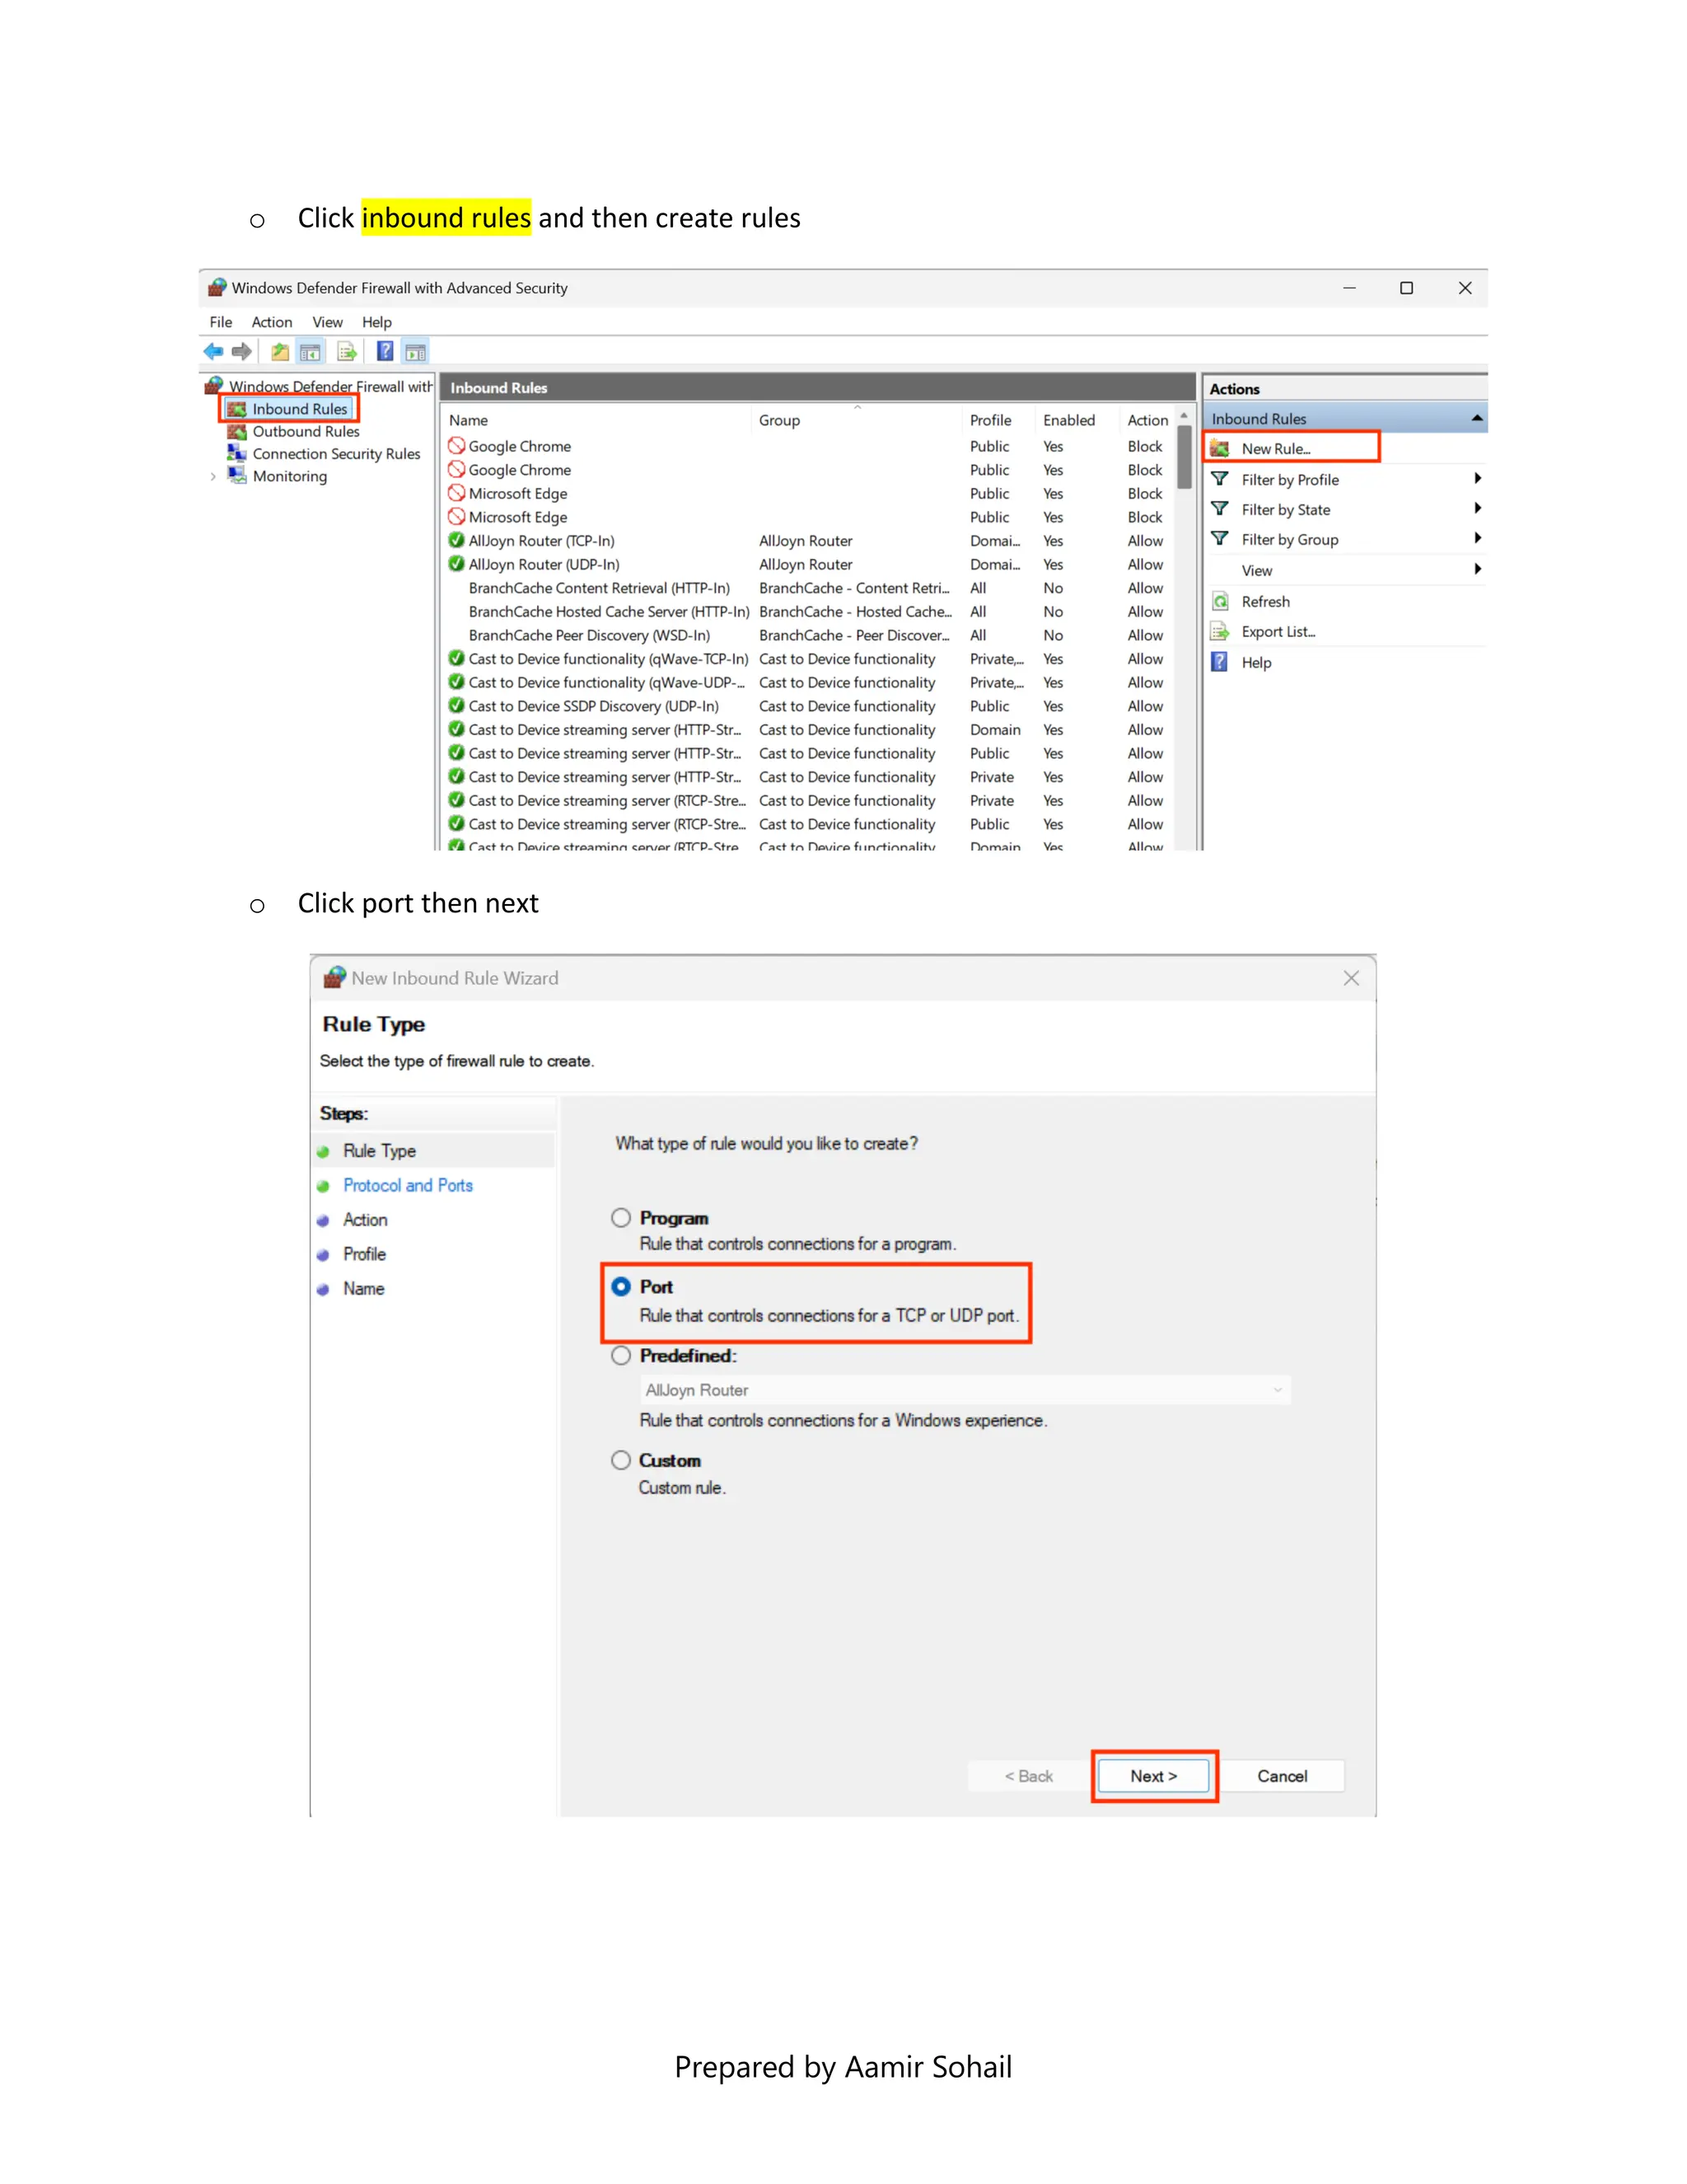This screenshot has height=2184, width=1687.
Task: Click the Export List icon in Actions pane
Action: (x=1220, y=631)
